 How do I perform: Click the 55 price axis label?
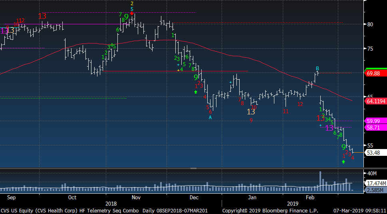coord(370,145)
